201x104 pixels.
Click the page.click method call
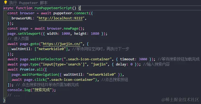35,80
